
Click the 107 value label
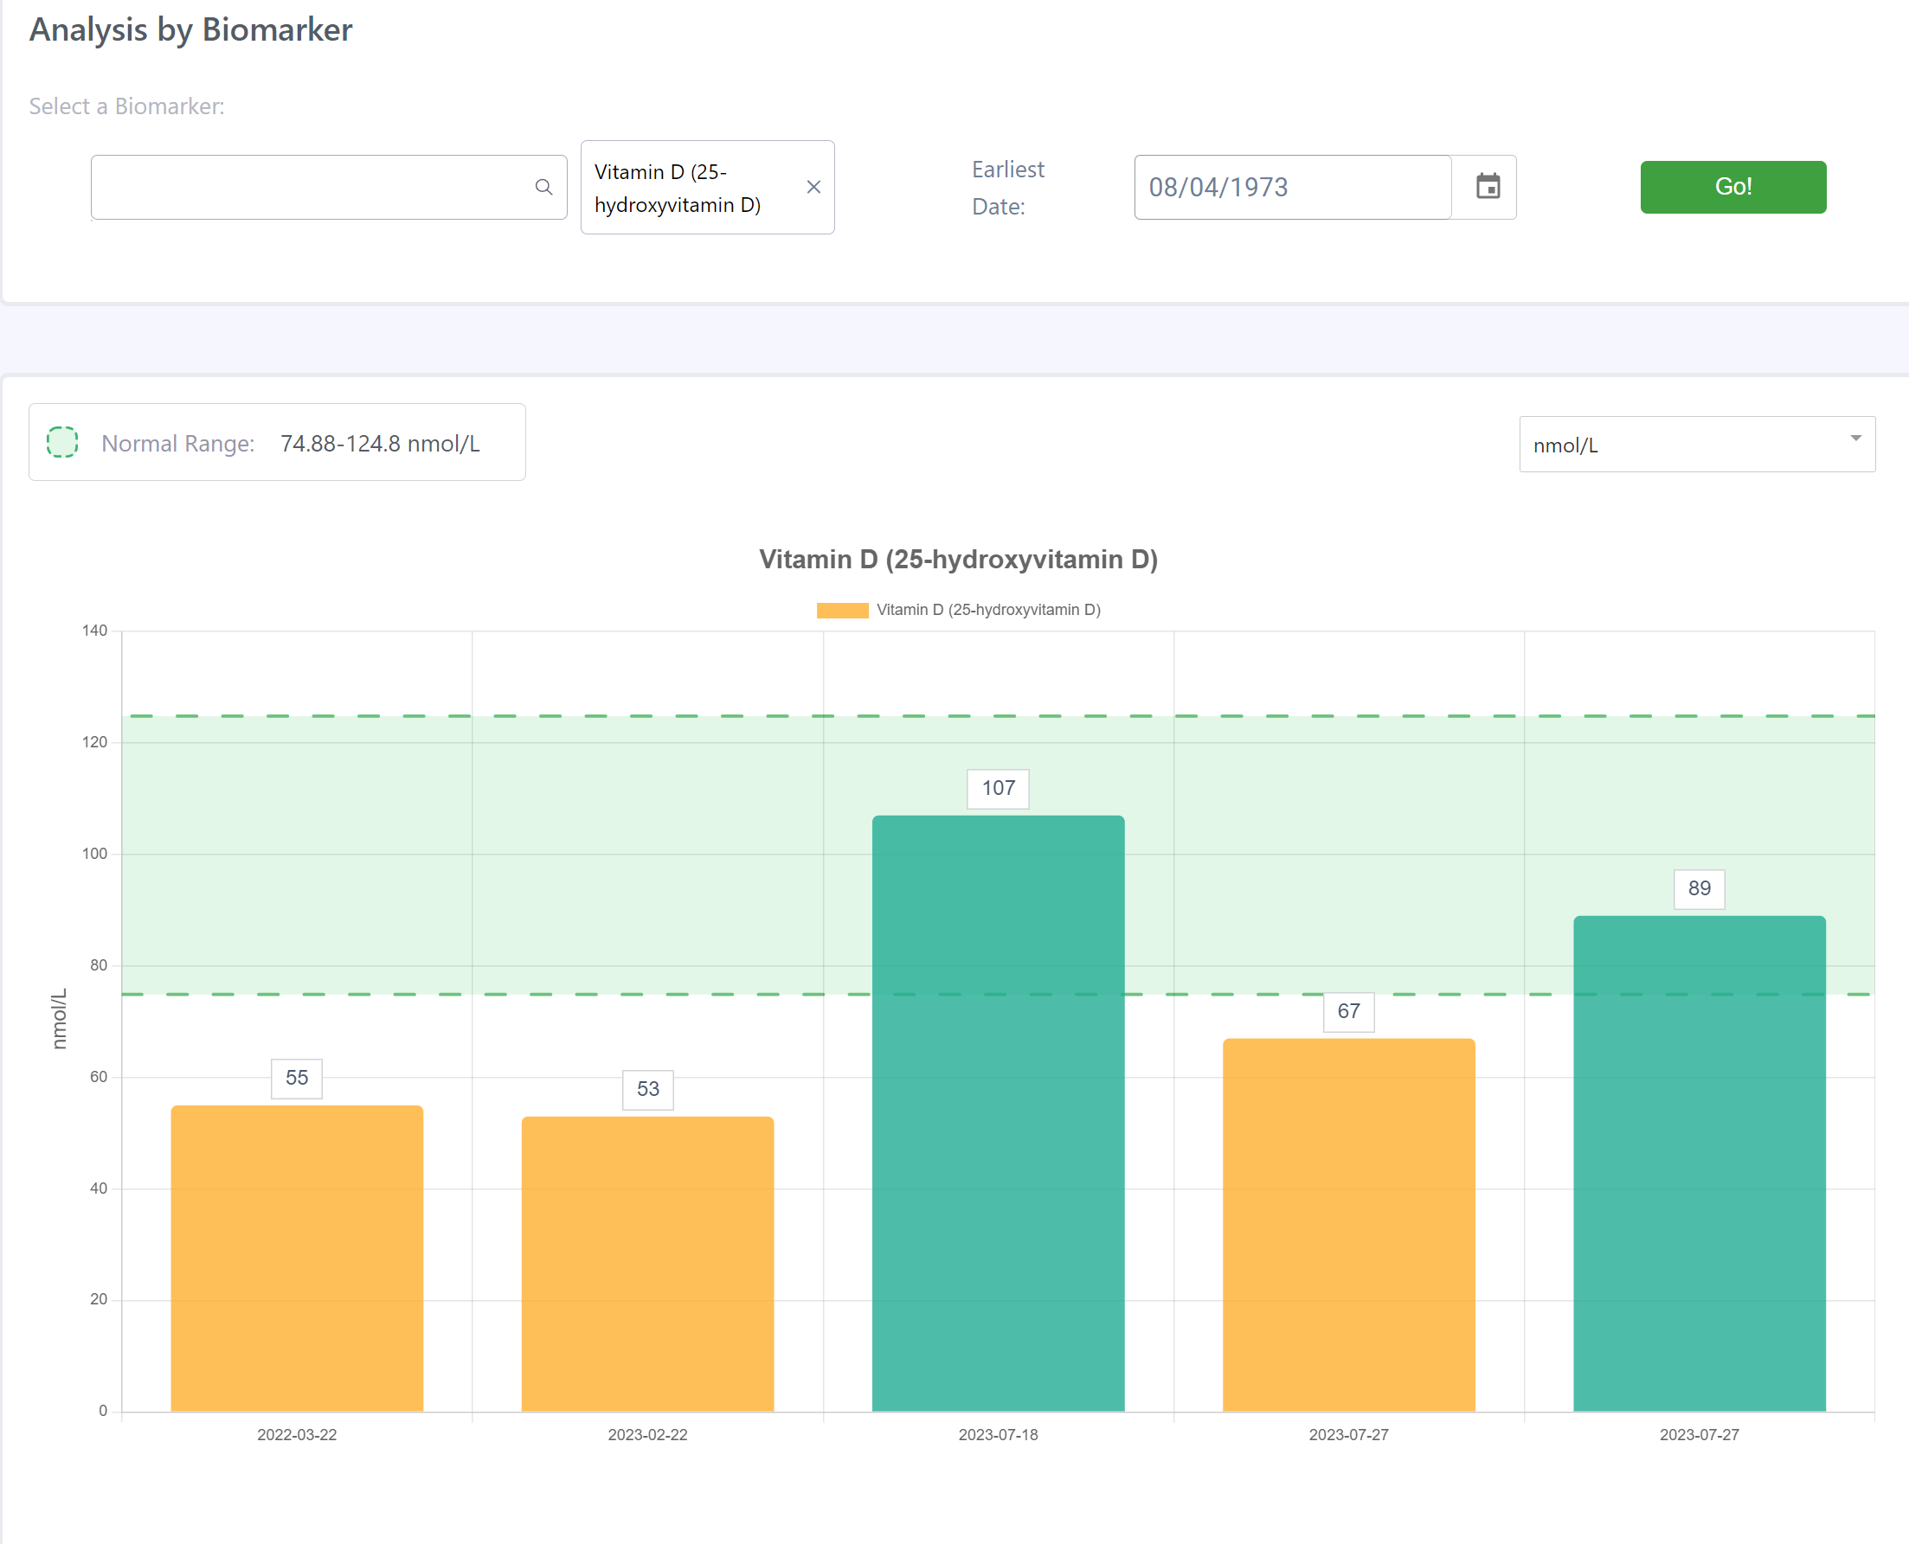998,788
